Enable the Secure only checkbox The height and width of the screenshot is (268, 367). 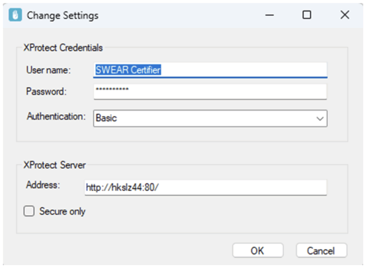29,211
